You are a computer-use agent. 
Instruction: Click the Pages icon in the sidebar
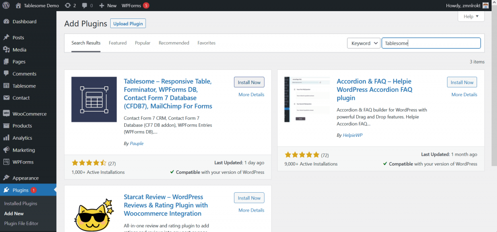6,62
